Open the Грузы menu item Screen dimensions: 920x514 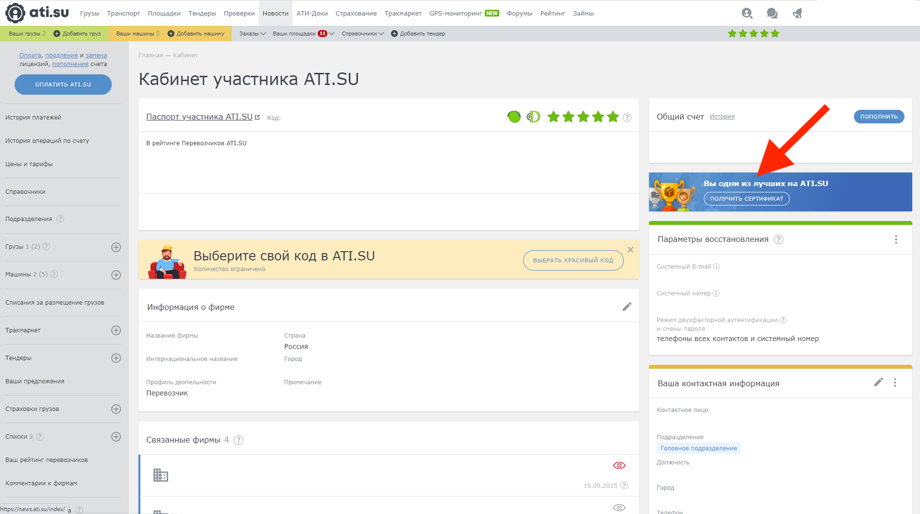click(x=90, y=13)
